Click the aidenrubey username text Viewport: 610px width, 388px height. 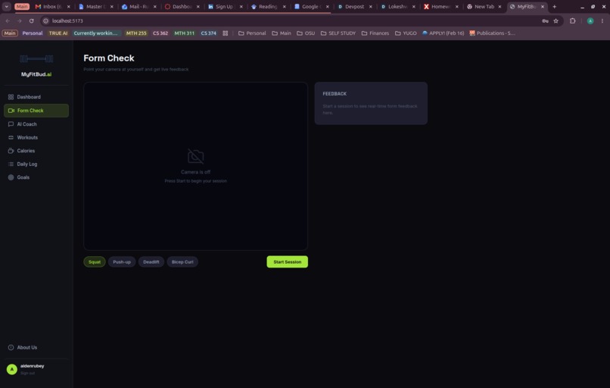(x=33, y=366)
